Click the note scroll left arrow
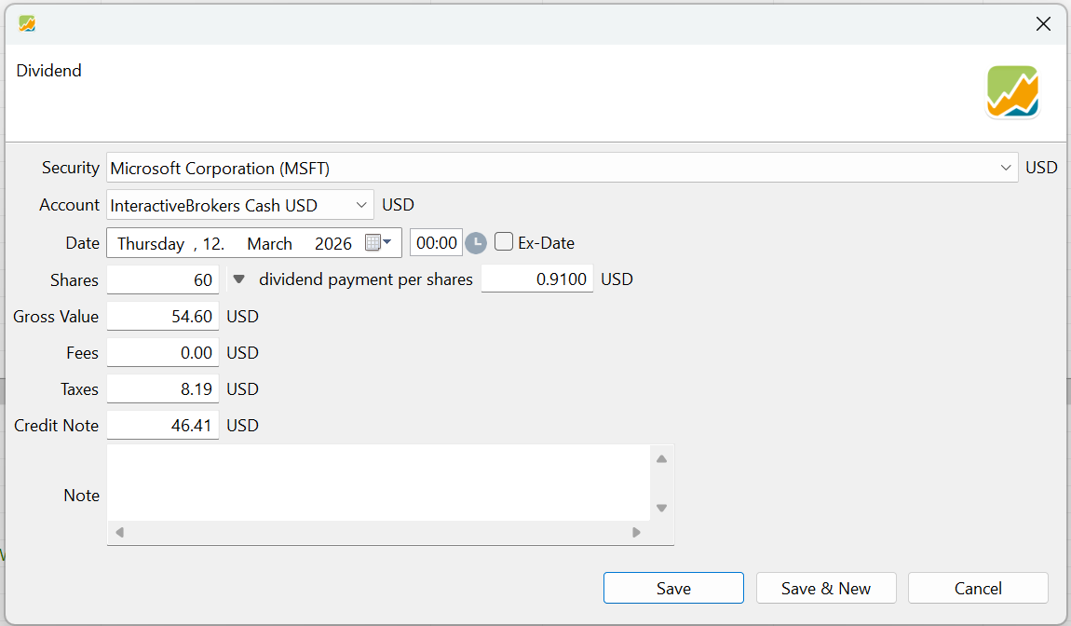The height and width of the screenshot is (626, 1071). click(x=119, y=532)
